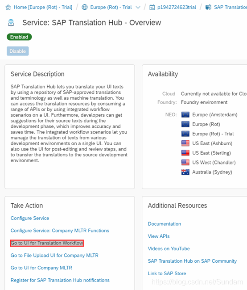
Task: Go to UI for Translation Workflow
Action: point(47,243)
